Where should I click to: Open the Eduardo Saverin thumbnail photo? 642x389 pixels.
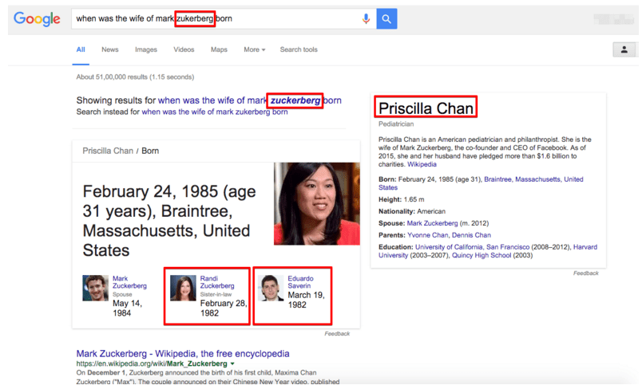tap(271, 288)
